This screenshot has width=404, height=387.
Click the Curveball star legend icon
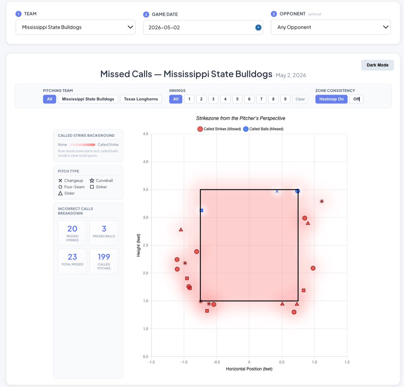coord(92,181)
